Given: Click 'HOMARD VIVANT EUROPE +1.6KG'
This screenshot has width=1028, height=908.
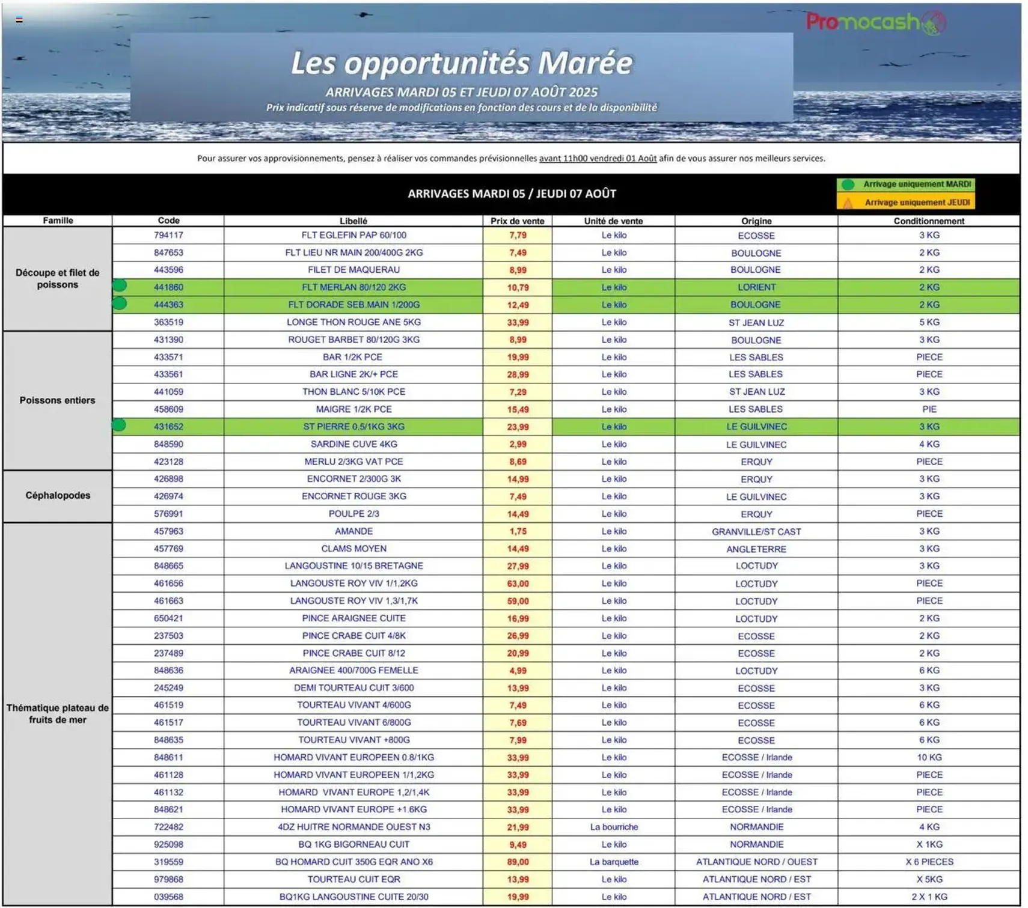Looking at the screenshot, I should pyautogui.click(x=353, y=809).
